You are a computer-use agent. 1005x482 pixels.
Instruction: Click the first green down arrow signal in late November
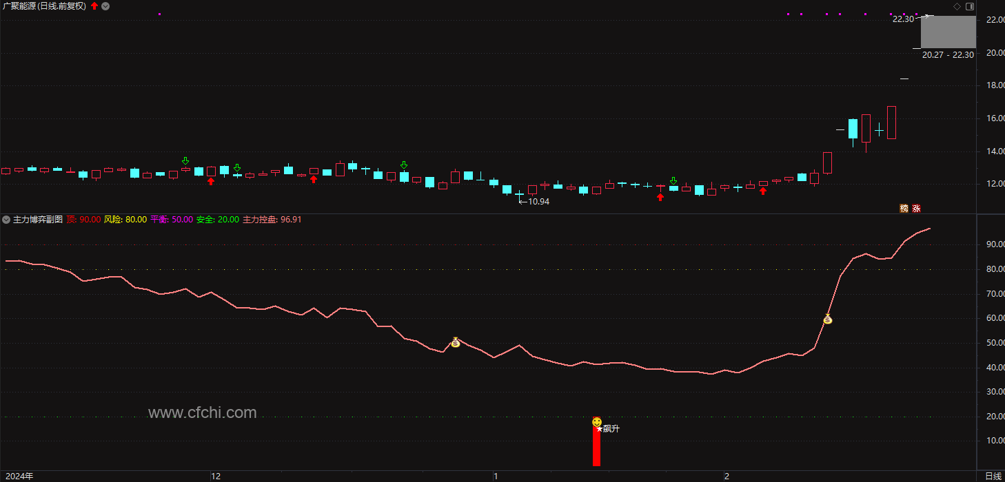click(x=185, y=160)
